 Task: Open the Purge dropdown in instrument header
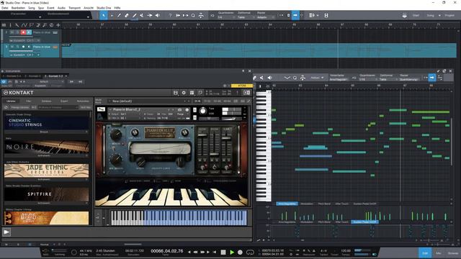click(182, 114)
